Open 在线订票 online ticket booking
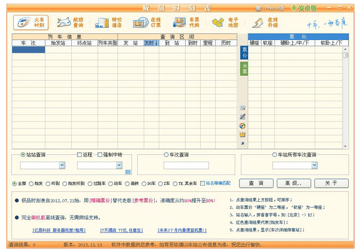Viewport: 355px width, 249px height. coord(147,22)
